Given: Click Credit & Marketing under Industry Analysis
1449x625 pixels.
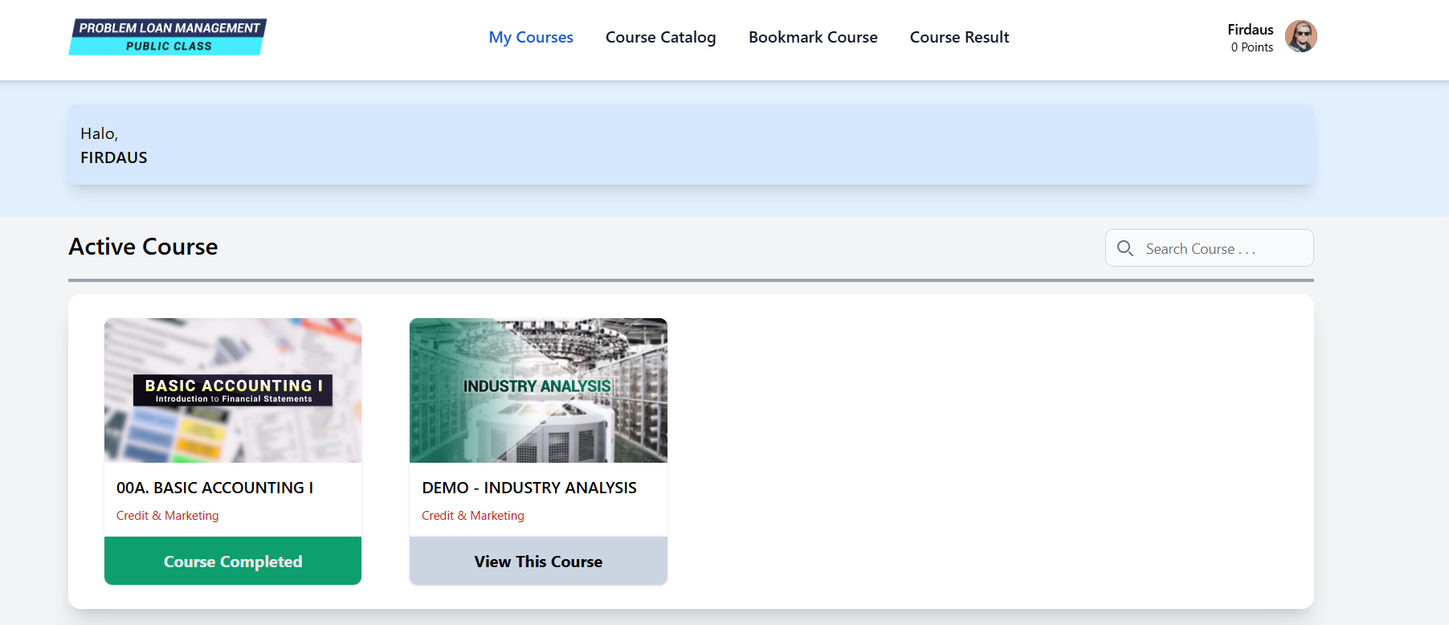Looking at the screenshot, I should click(x=473, y=516).
